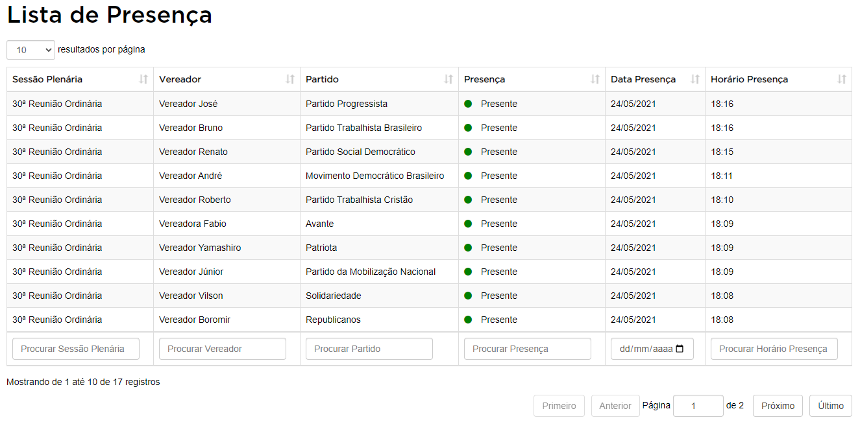The width and height of the screenshot is (860, 422).
Task: Focus the Procurar Sessão Plenária search box
Action: 76,349
